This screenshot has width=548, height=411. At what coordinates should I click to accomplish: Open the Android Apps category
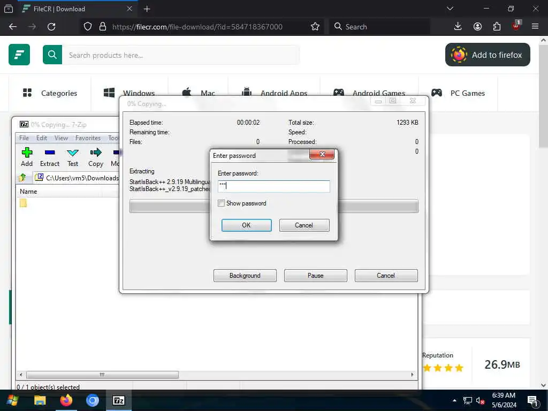pos(275,93)
